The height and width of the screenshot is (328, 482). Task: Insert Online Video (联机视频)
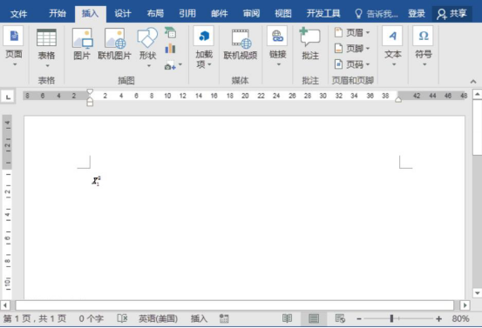[240, 44]
